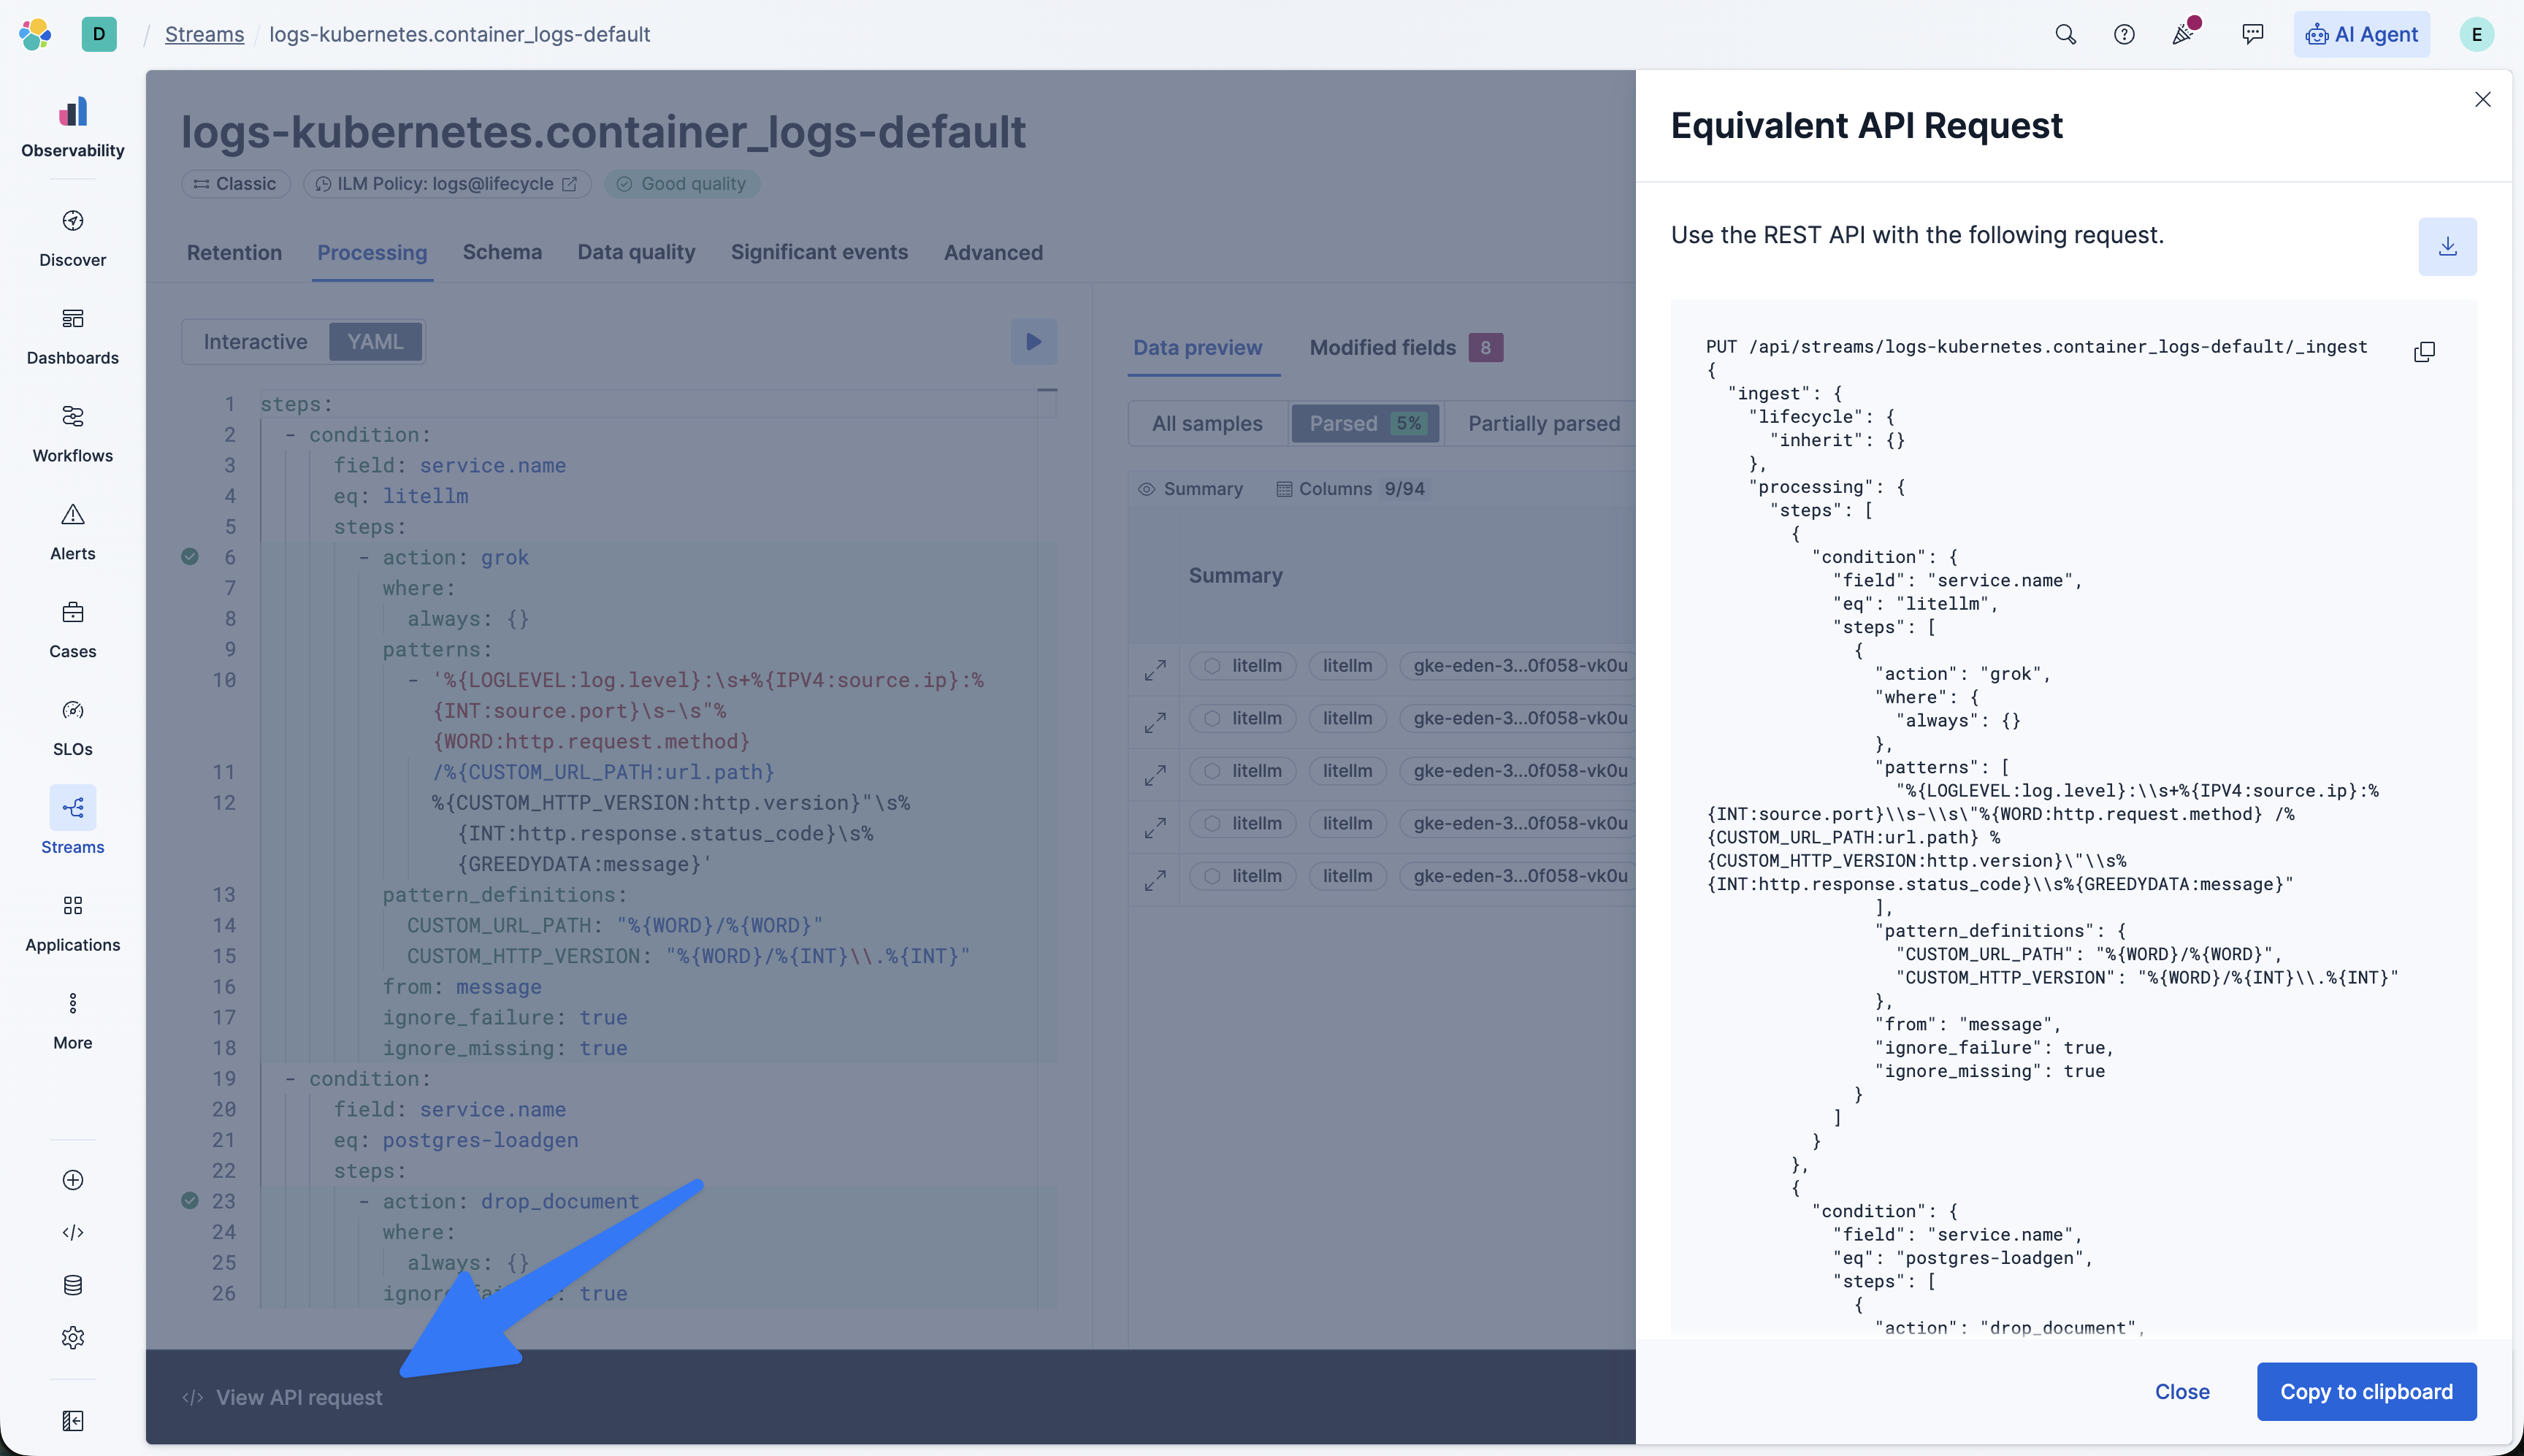Click Good quality badge

[681, 184]
